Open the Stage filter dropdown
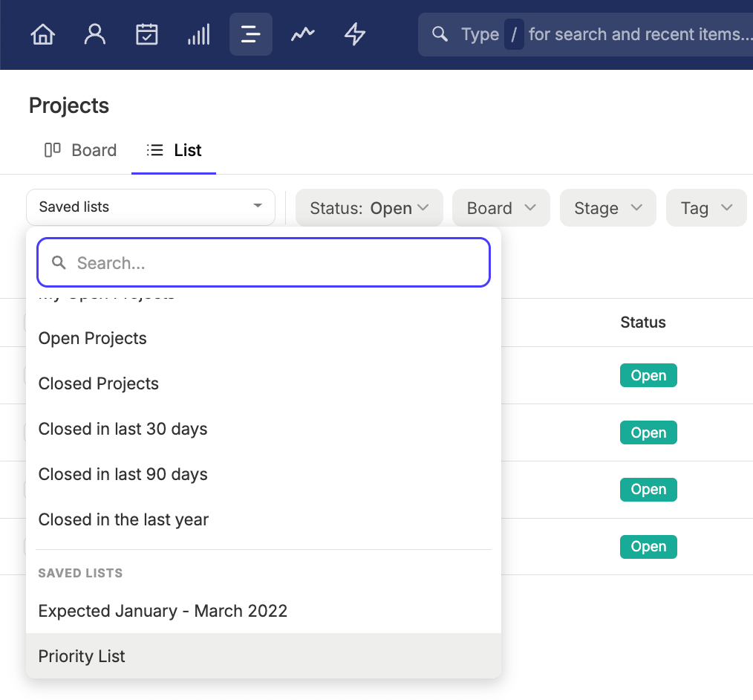Viewport: 753px width, 700px height. point(608,208)
